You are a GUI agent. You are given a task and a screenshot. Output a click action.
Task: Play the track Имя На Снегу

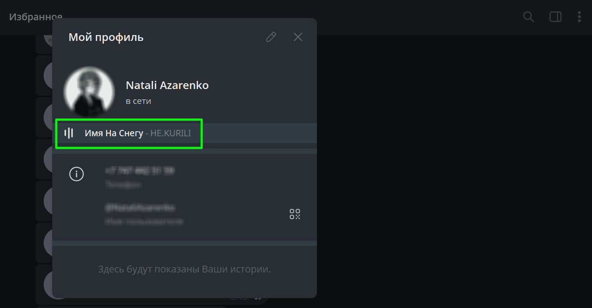click(x=114, y=133)
